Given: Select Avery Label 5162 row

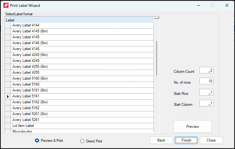Looking at the screenshot, I should pos(82,108).
